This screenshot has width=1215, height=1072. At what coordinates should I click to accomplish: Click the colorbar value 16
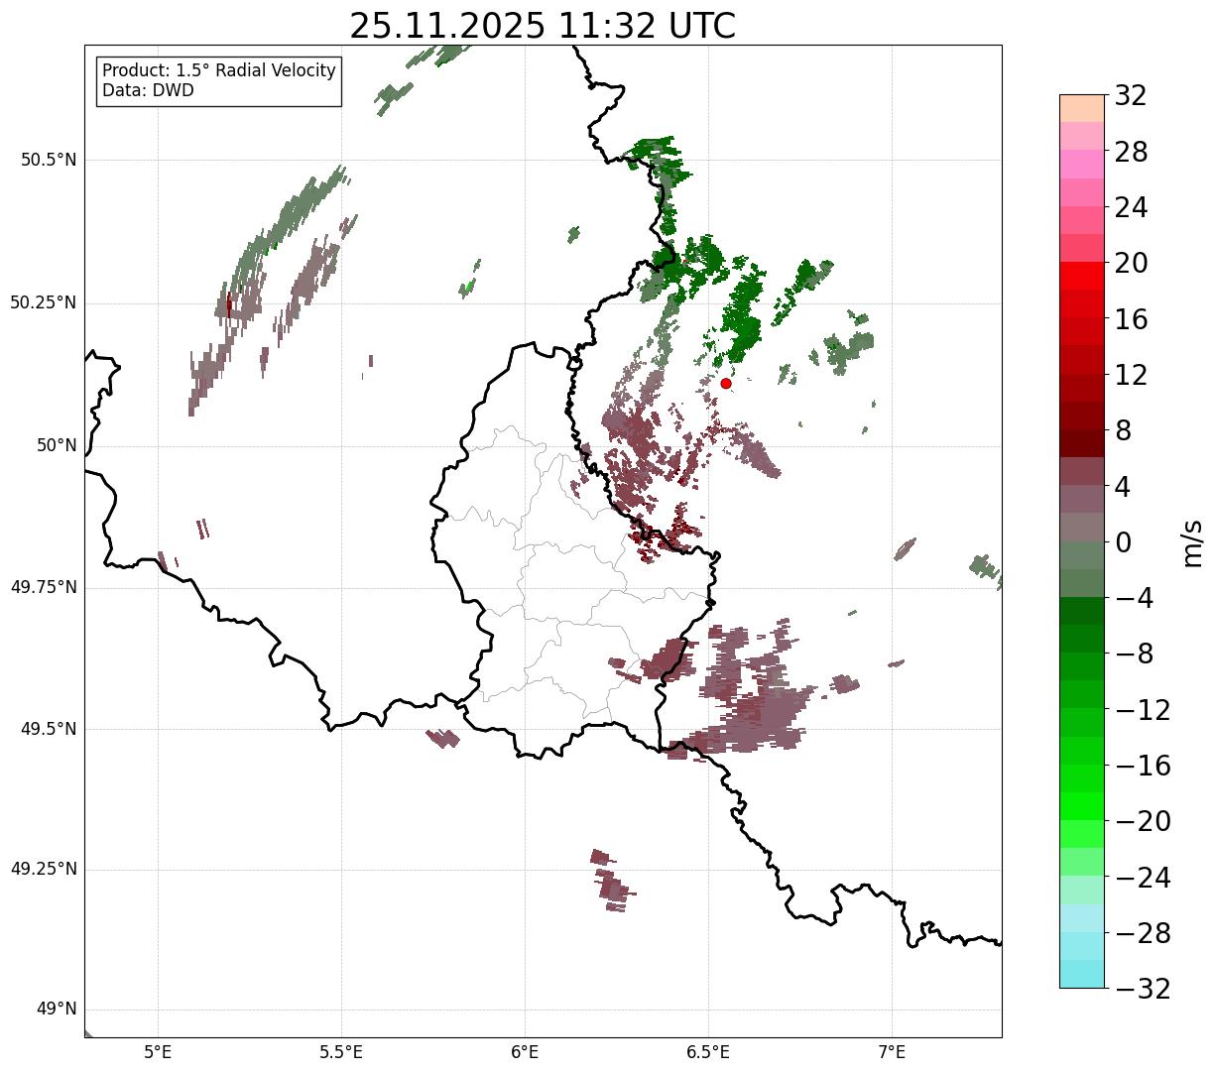1131,319
